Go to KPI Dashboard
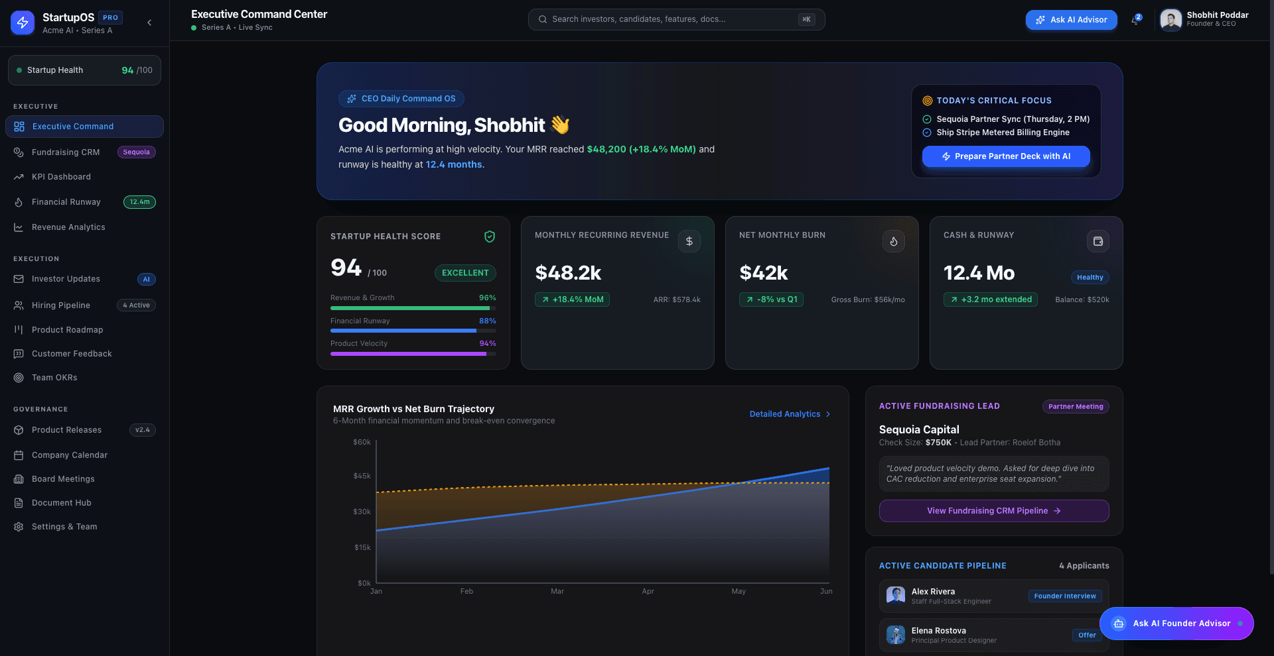This screenshot has height=656, width=1274. click(84, 177)
